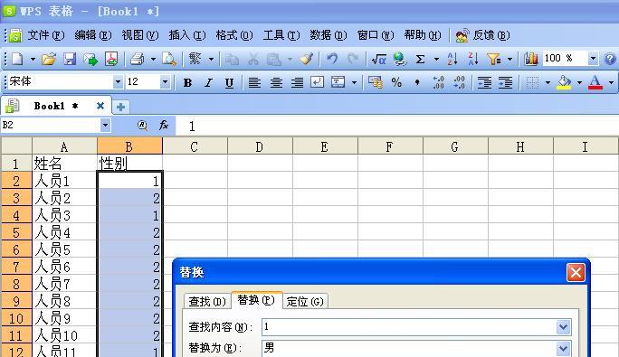Expand the font size 12 dropdown
619x357 pixels.
click(165, 82)
